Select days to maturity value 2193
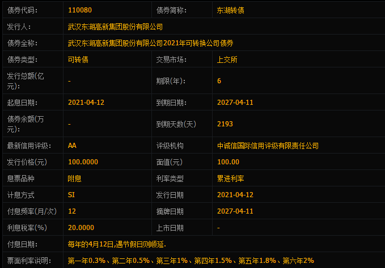Screen dimensions: 385x268 pos(225,124)
